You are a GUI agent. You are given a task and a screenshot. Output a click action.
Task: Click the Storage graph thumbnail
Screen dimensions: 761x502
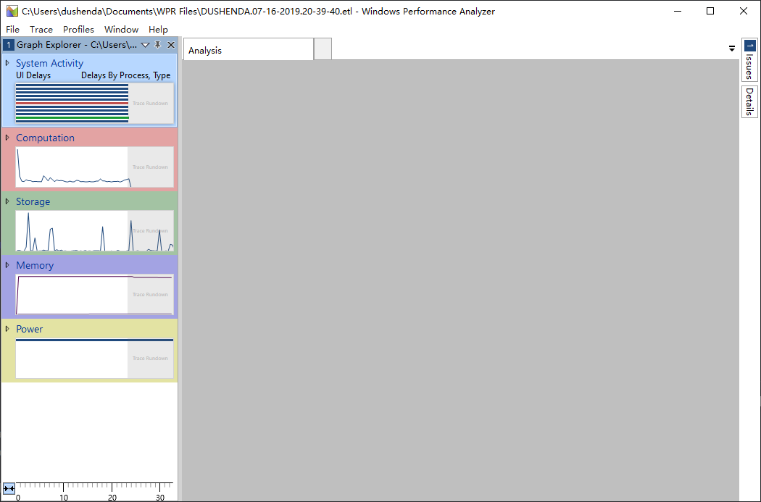(94, 231)
